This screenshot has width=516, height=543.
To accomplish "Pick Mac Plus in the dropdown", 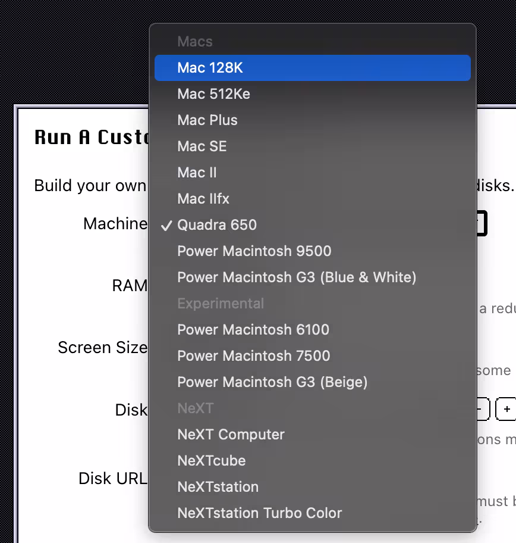I will (312, 120).
